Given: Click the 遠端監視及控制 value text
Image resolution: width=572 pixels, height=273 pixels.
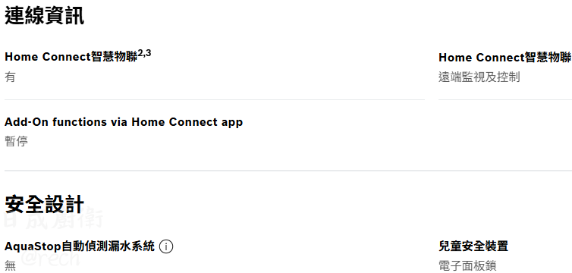Looking at the screenshot, I should pyautogui.click(x=479, y=77).
